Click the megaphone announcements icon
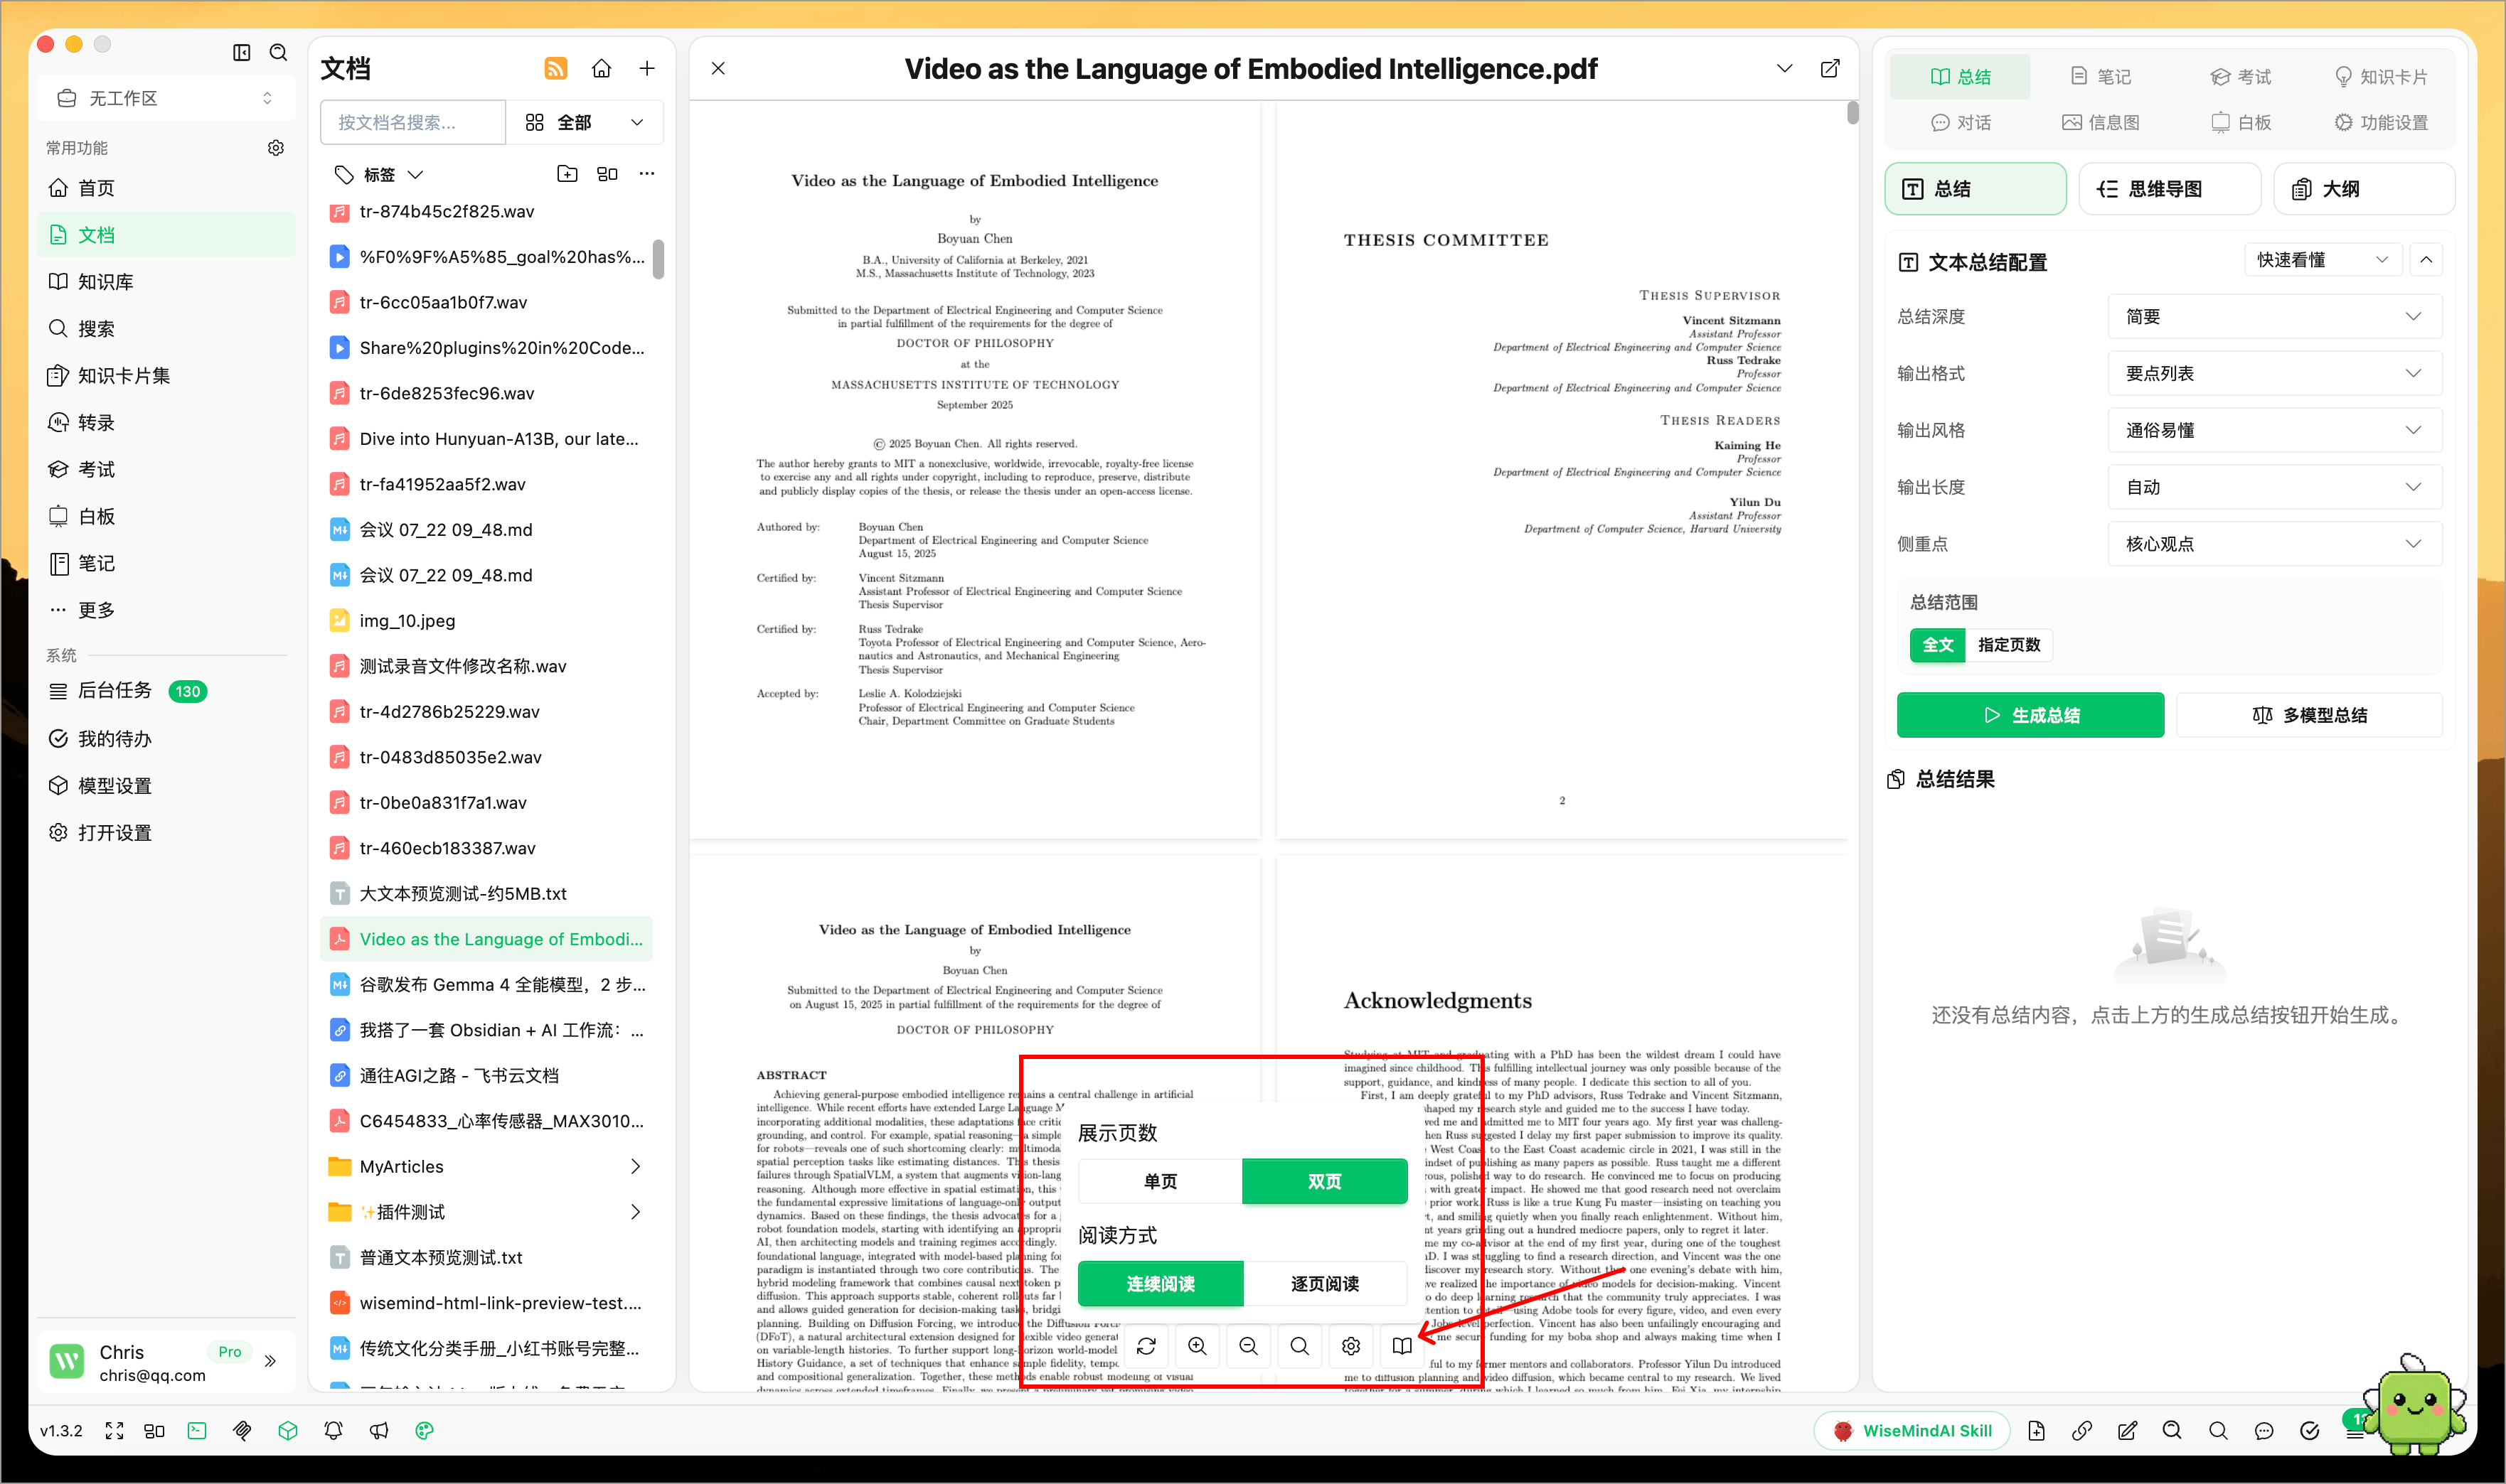Viewport: 2506px width, 1484px height. 379,1431
